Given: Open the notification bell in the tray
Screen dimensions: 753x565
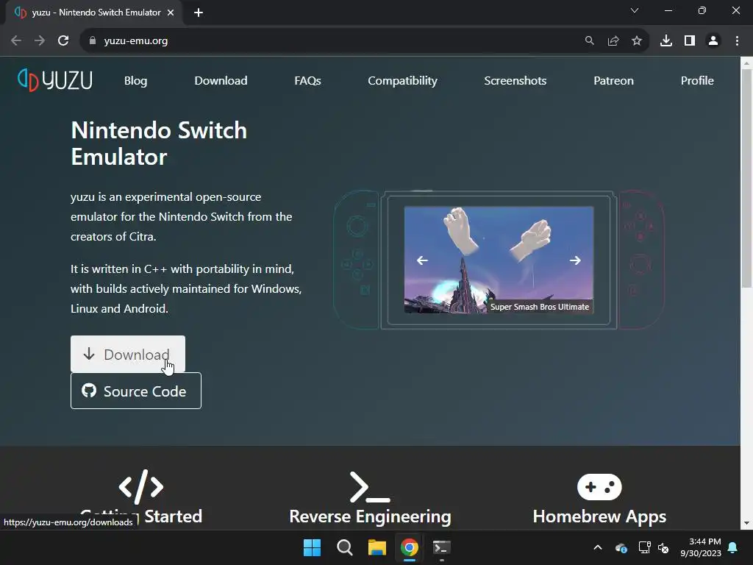Looking at the screenshot, I should point(733,547).
